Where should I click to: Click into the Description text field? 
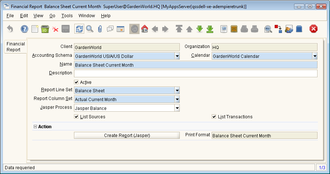tap(196, 74)
